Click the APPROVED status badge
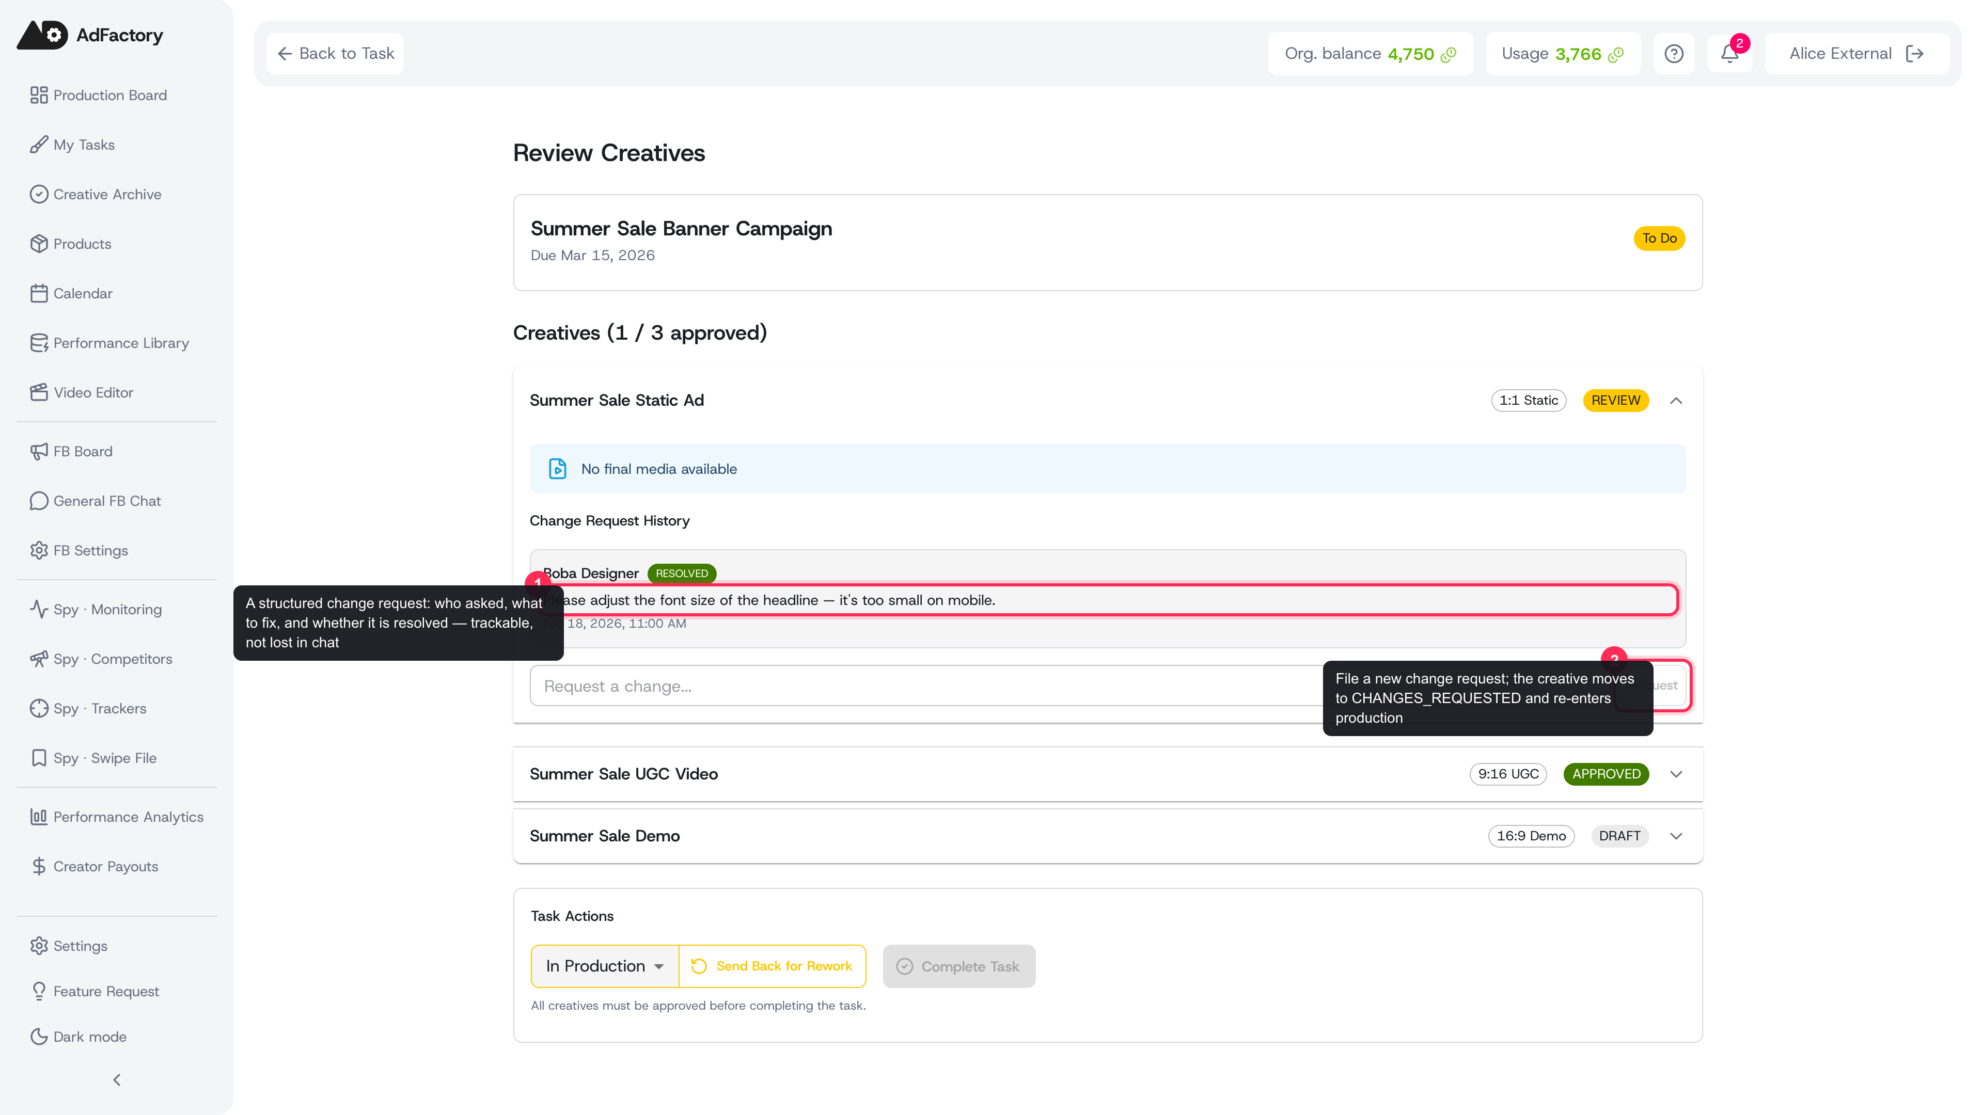1983x1115 pixels. point(1606,774)
